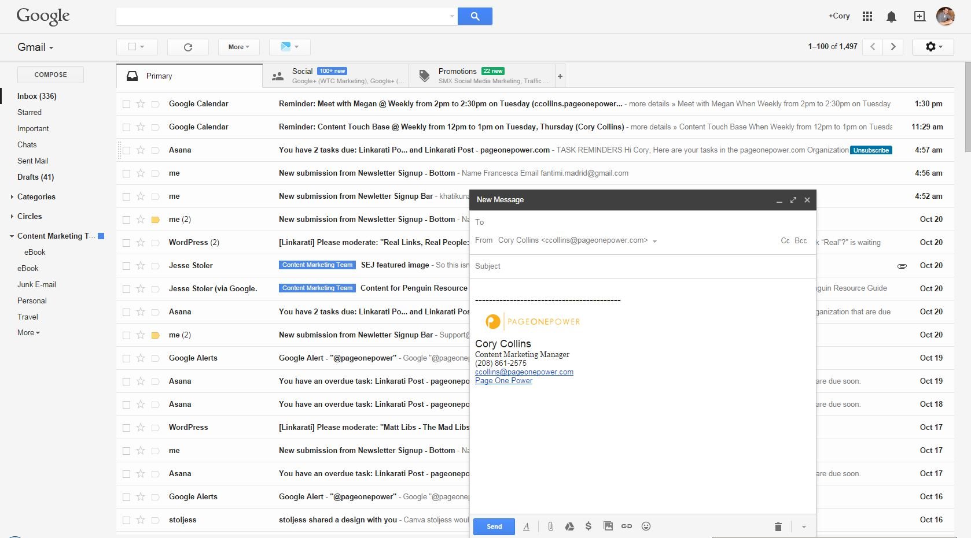Open formatting options in compose toolbar
The image size is (971, 538).
point(526,526)
